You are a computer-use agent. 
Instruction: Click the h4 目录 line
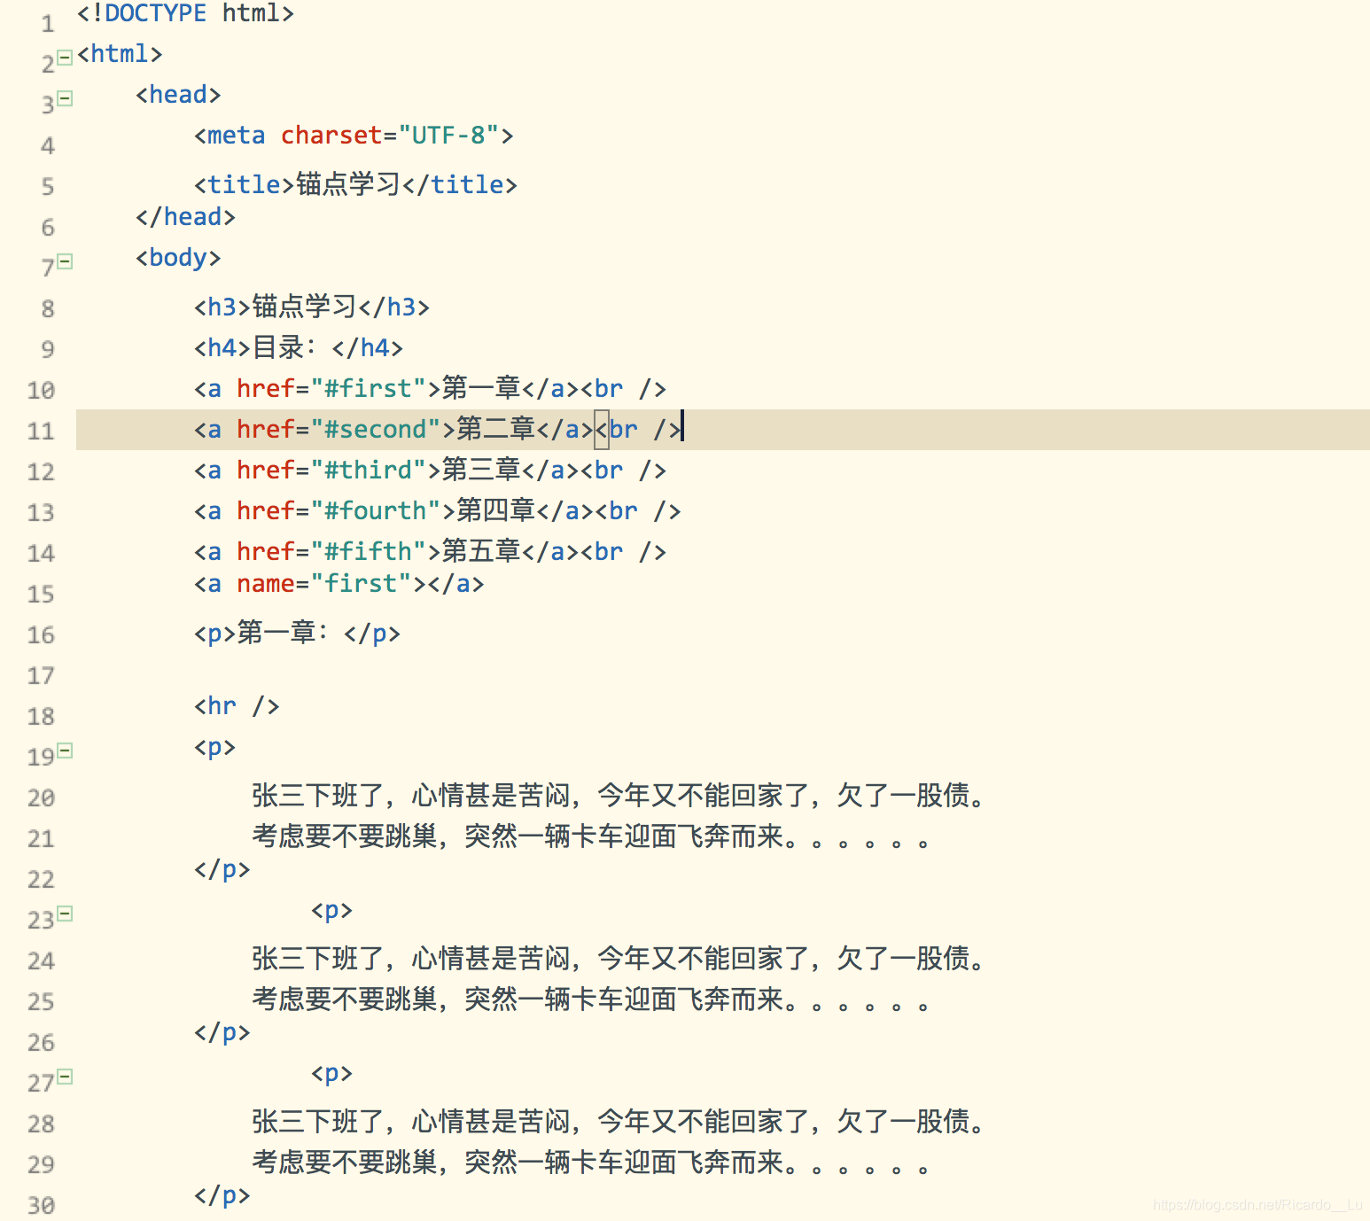coord(299,347)
